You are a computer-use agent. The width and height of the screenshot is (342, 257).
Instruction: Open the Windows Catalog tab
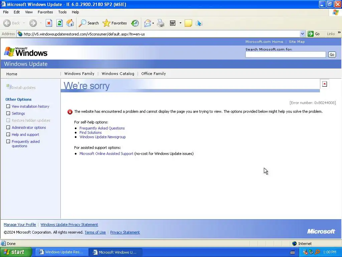click(x=118, y=74)
